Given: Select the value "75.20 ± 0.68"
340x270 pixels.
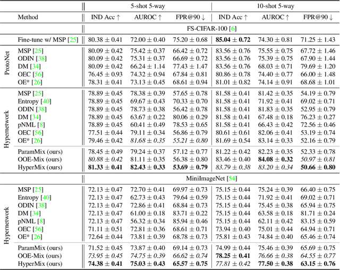Looking at the screenshot, I should [190, 40].
